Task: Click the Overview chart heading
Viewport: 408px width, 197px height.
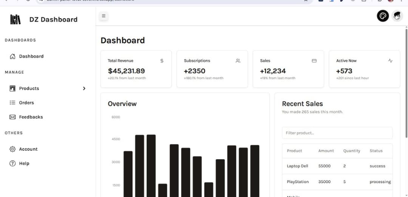Action: 122,104
